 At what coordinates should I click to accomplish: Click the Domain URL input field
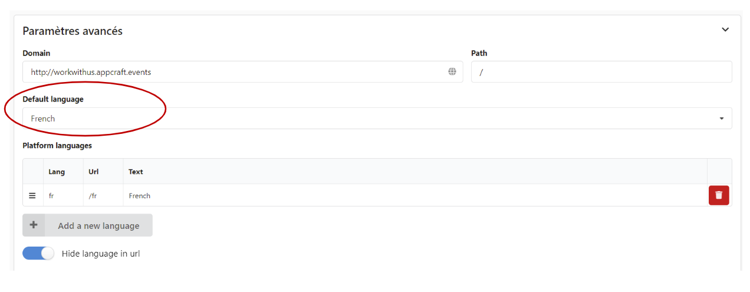pyautogui.click(x=236, y=72)
